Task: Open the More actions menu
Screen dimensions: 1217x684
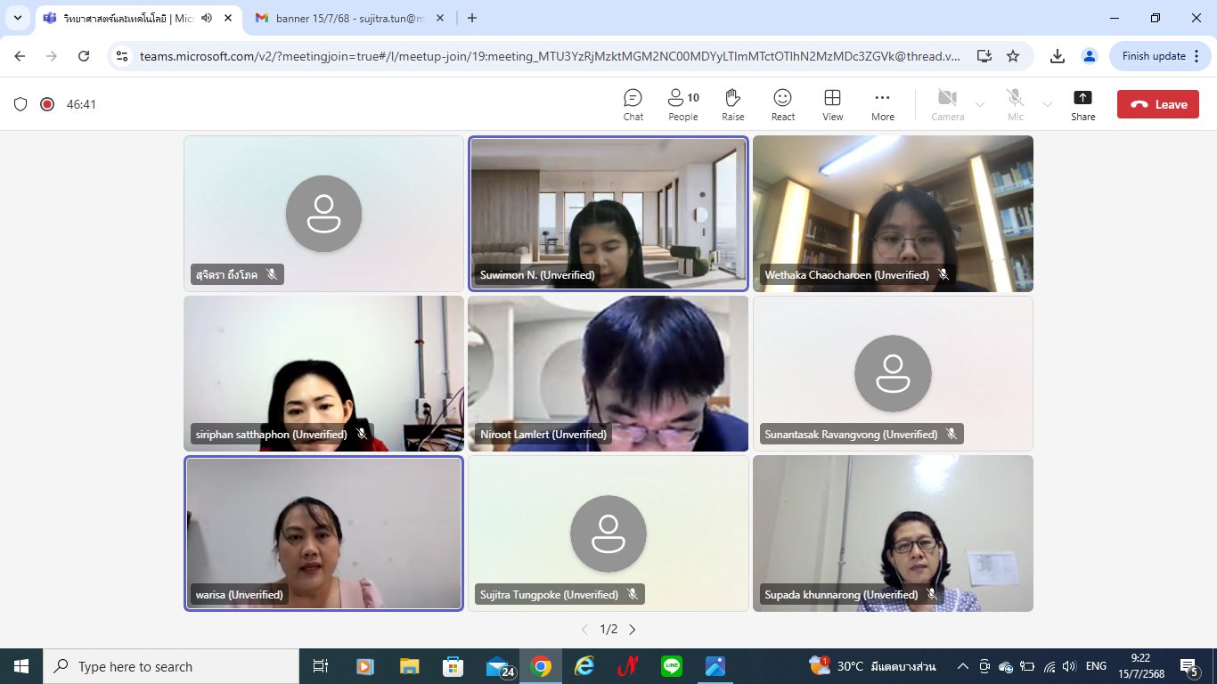Action: click(883, 104)
